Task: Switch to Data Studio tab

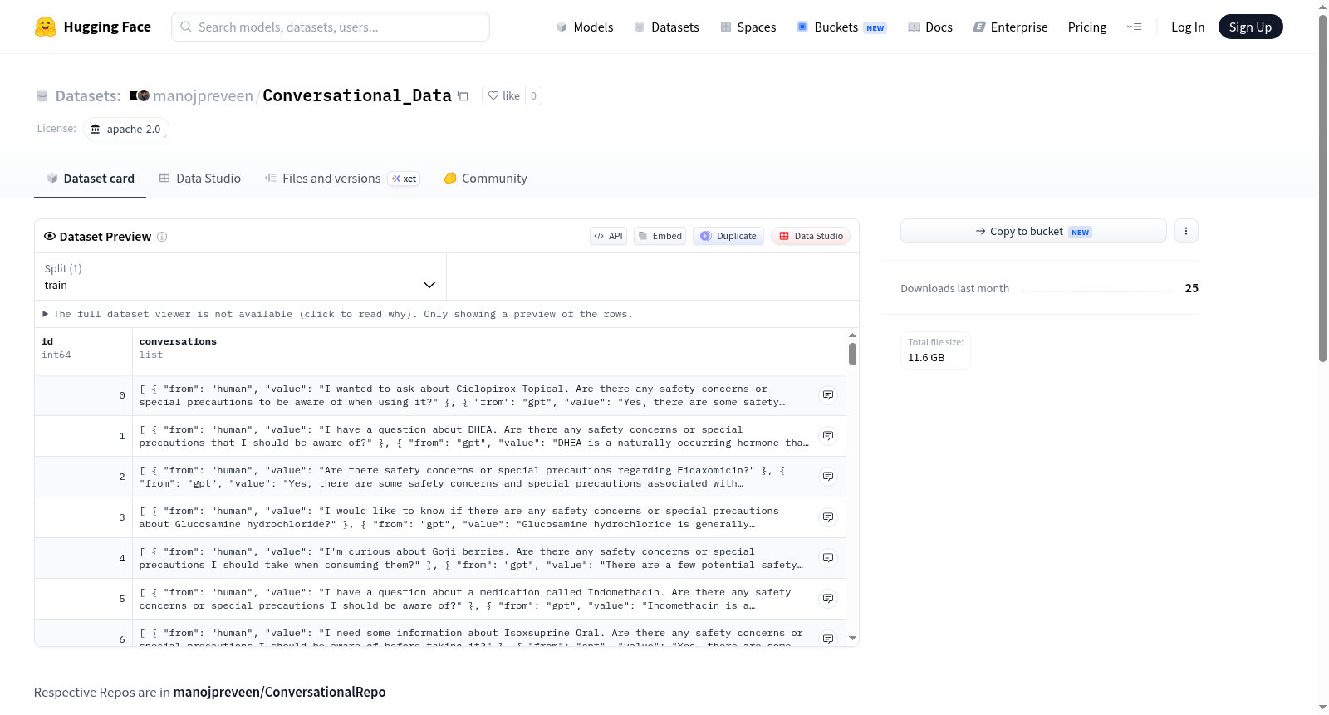Action: click(200, 179)
